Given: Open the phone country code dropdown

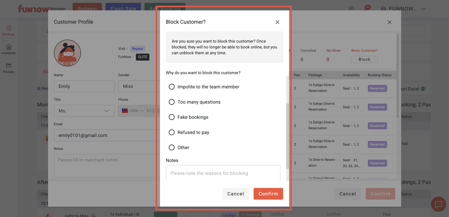Looking at the screenshot, I should coord(134,111).
